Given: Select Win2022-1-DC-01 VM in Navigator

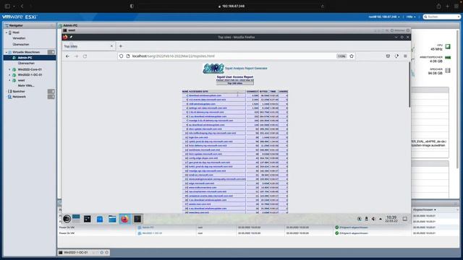Looking at the screenshot, I should pyautogui.click(x=30, y=75).
